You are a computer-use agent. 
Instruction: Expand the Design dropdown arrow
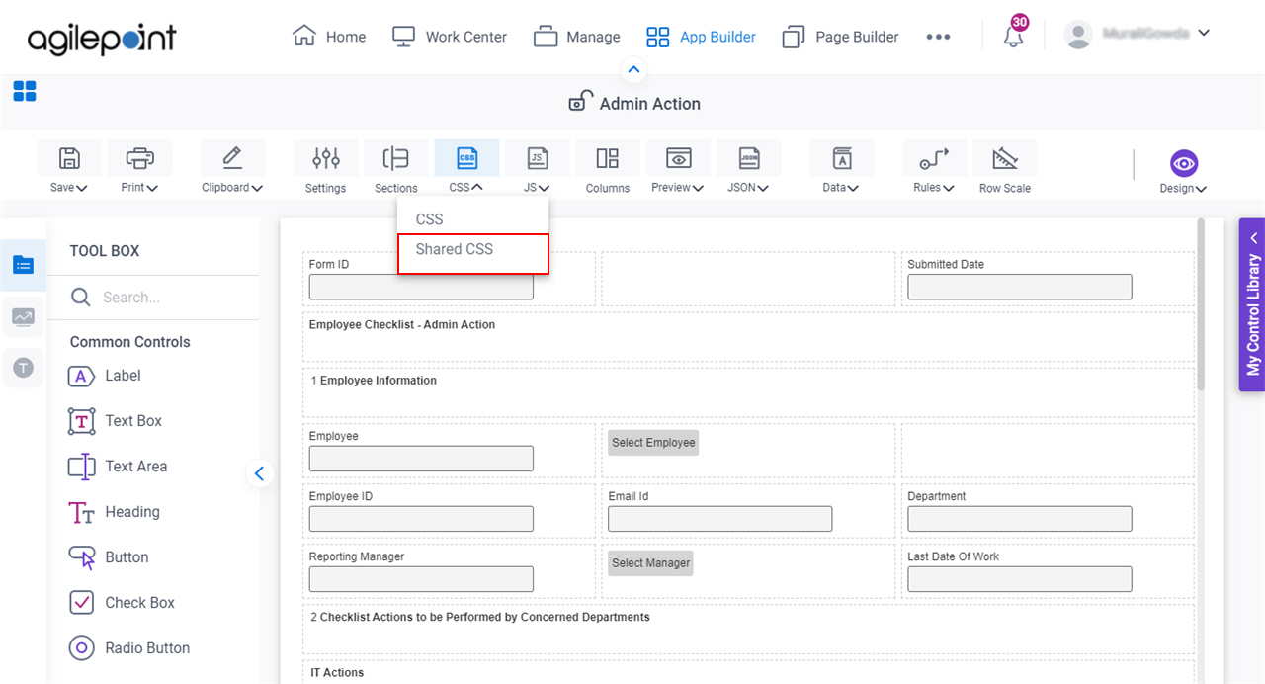(1201, 189)
